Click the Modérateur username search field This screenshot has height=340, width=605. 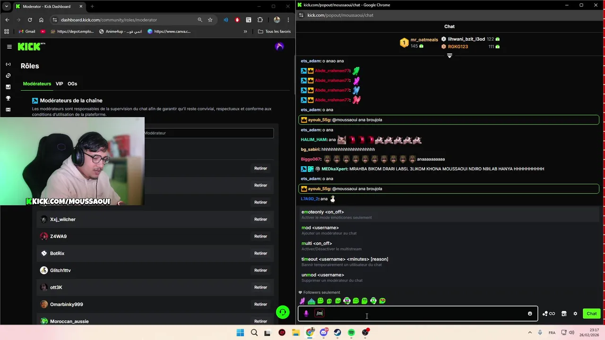point(208,133)
